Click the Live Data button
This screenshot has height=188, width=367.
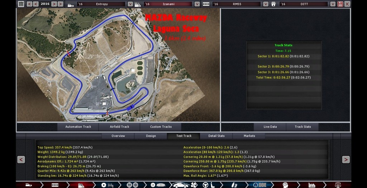click(270, 127)
